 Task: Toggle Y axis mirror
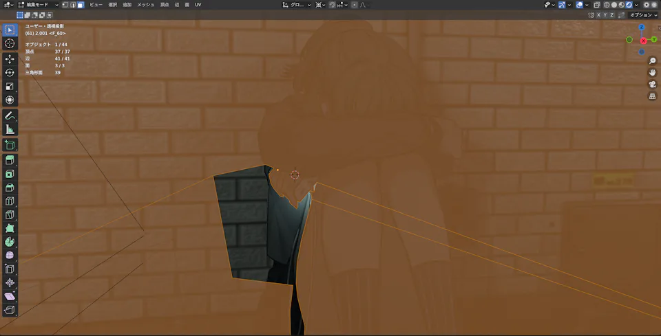(x=605, y=14)
